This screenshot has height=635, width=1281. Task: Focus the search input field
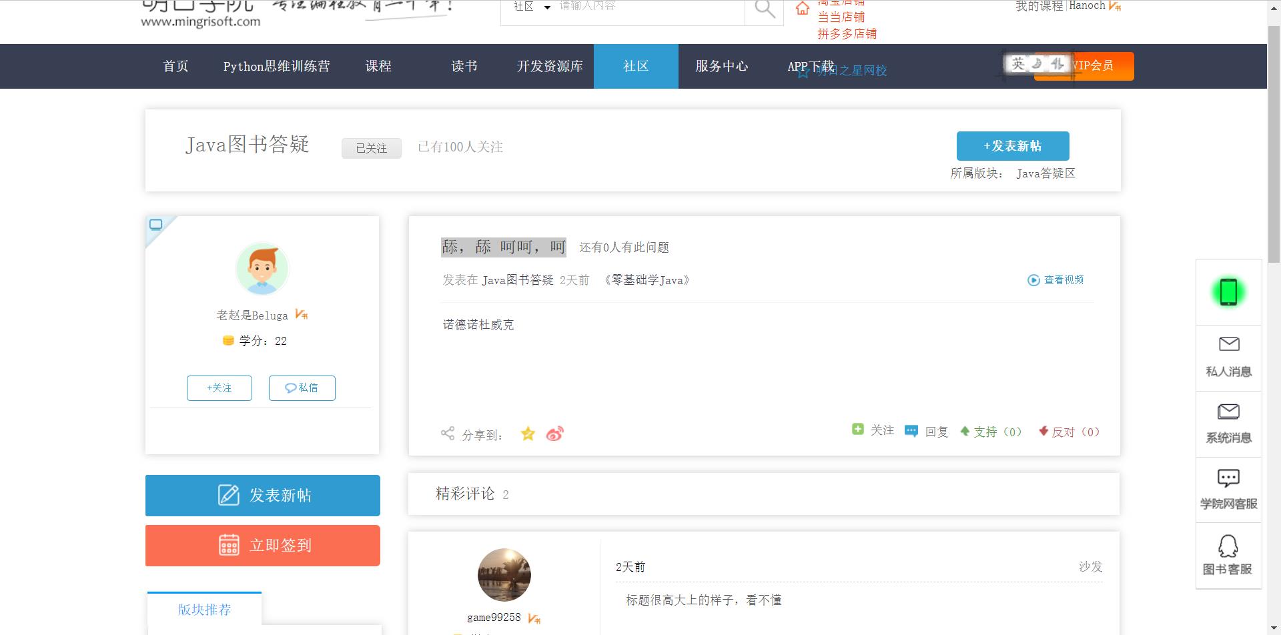[651, 7]
